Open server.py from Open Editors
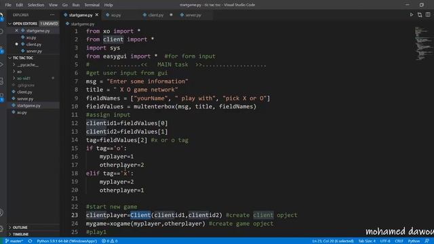This screenshot has height=244, width=434. tap(34, 52)
